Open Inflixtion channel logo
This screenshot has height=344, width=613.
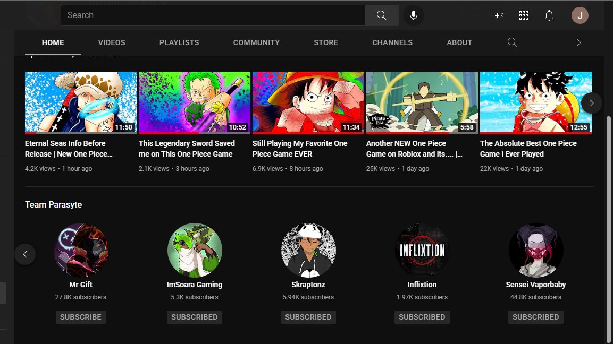tap(422, 250)
